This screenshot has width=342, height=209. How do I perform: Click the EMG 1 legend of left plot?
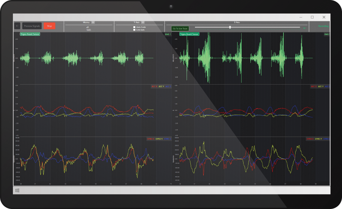pos(168,34)
